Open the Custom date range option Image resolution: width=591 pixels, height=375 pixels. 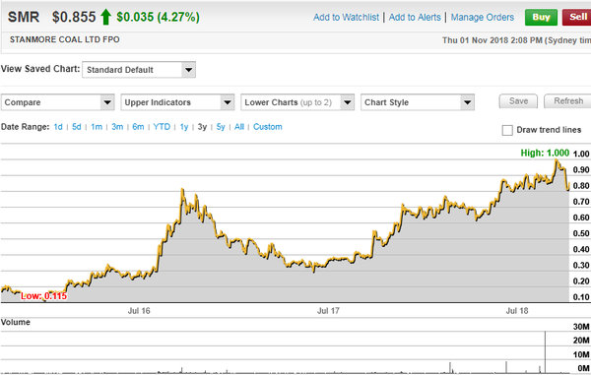[x=267, y=127]
